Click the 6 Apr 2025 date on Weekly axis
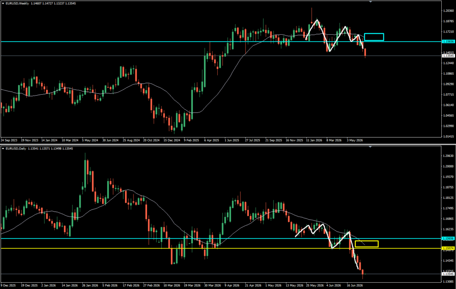Viewport: 456px width, 289px height. [x=212, y=140]
